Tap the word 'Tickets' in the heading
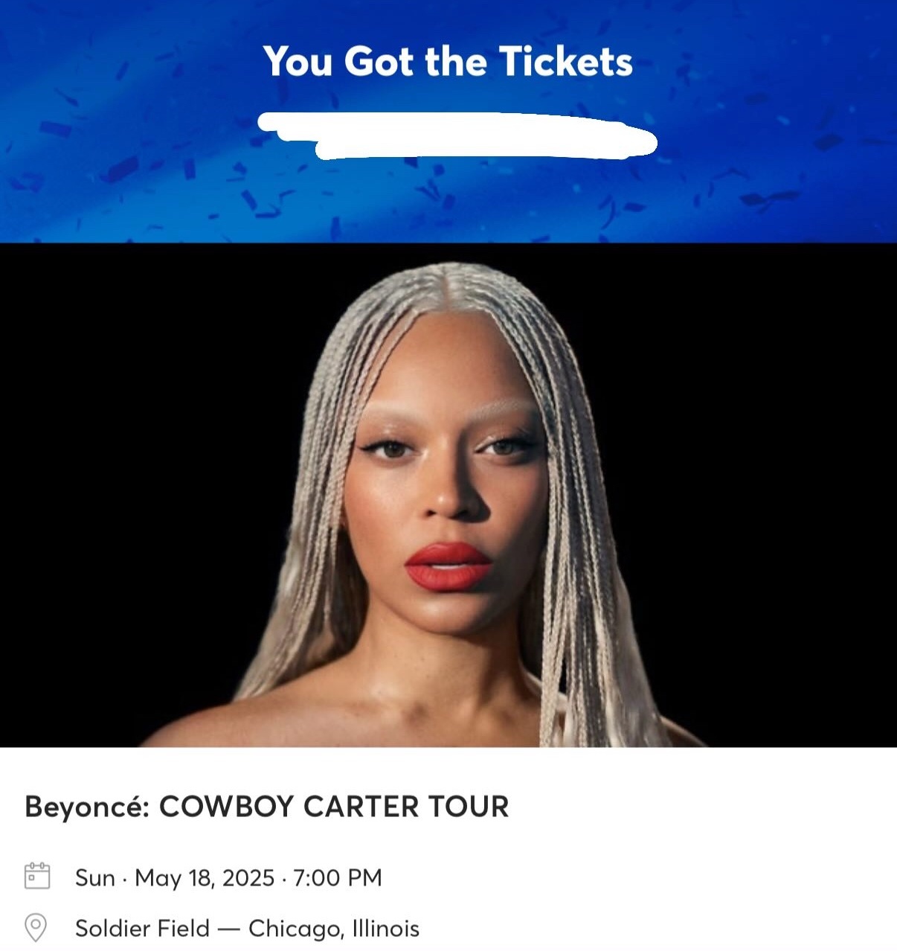Viewport: 897px width, 951px height. tap(565, 61)
